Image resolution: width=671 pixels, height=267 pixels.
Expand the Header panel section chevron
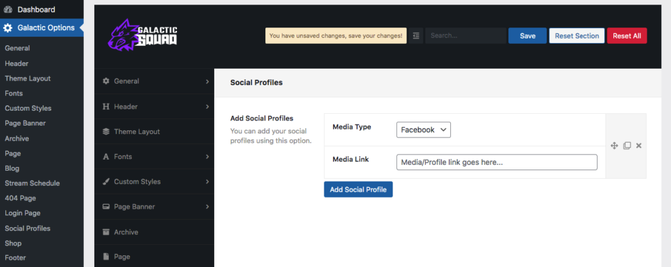point(207,107)
